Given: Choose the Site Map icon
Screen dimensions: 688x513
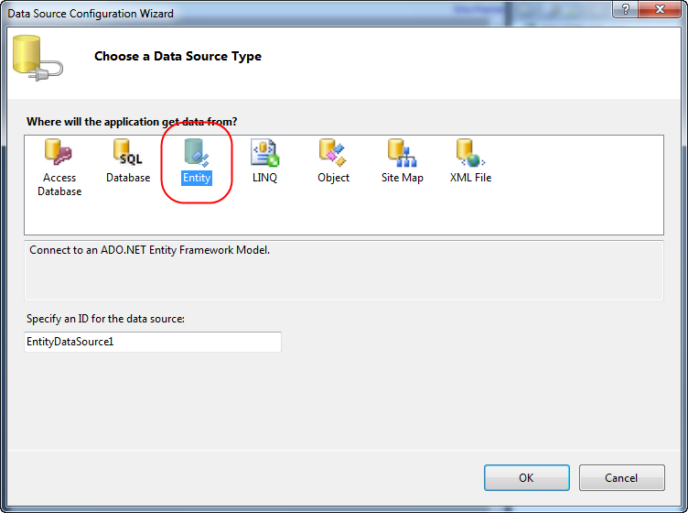Looking at the screenshot, I should [x=402, y=152].
